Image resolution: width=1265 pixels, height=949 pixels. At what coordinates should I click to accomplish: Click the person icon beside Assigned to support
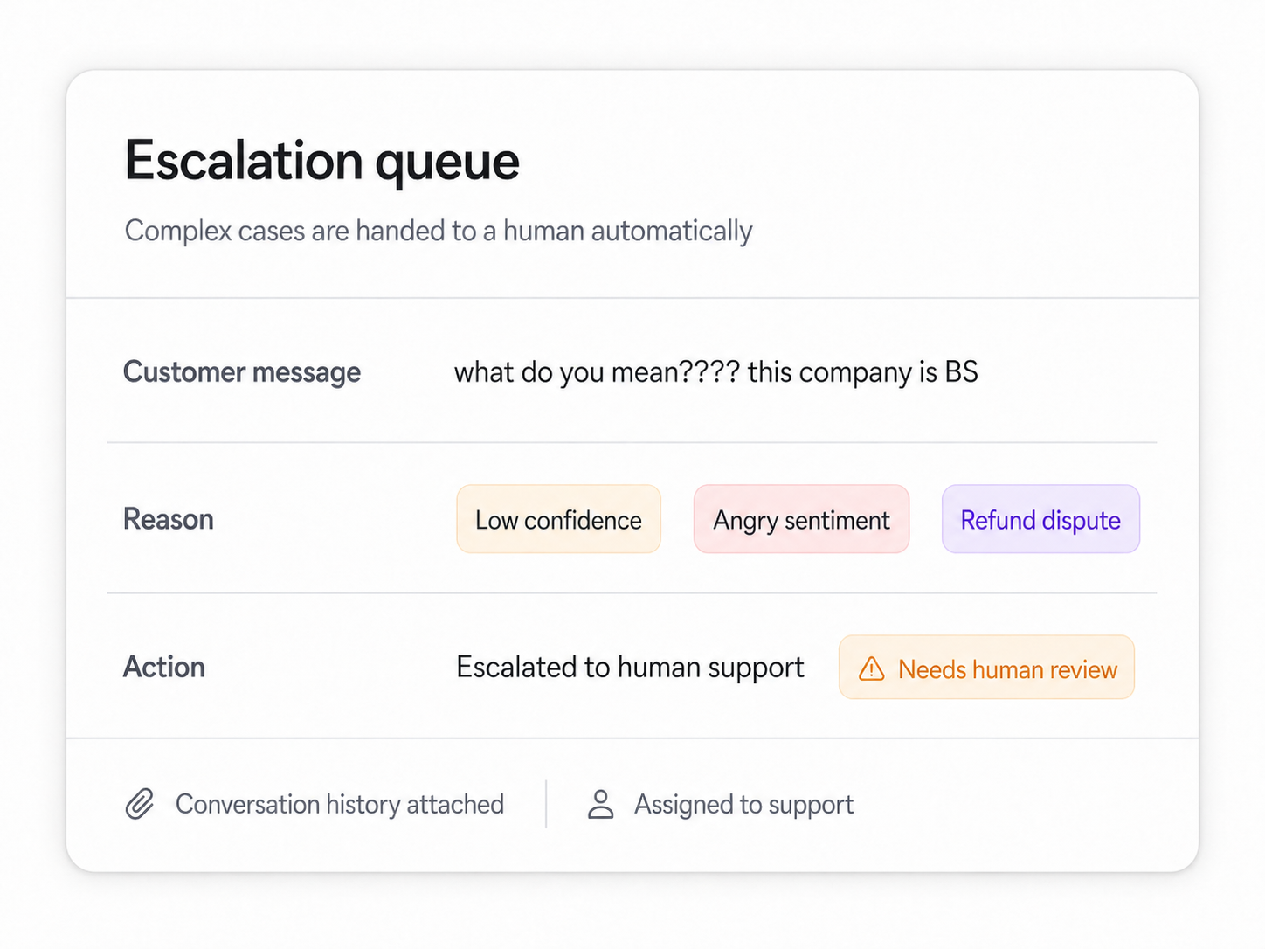[600, 804]
